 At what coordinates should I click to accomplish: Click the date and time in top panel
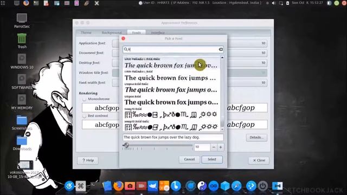pos(307,3)
